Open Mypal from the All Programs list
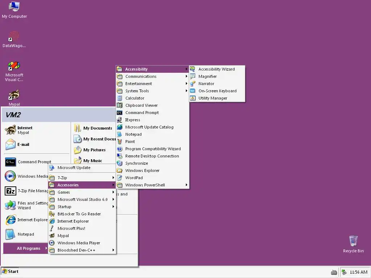Screen dimensions: 371x278 point(82,236)
